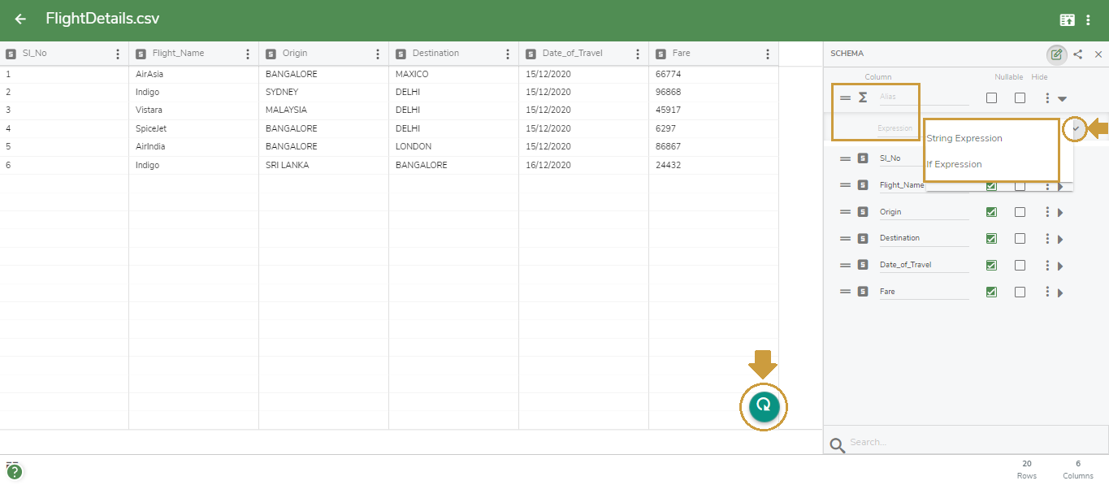The width and height of the screenshot is (1109, 485).
Task: Enable the Nullable checkbox for SI_No
Action: pyautogui.click(x=991, y=158)
